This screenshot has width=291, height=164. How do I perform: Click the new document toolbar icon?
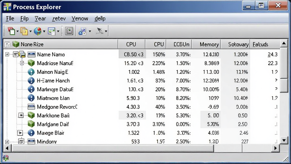pyautogui.click(x=11, y=31)
